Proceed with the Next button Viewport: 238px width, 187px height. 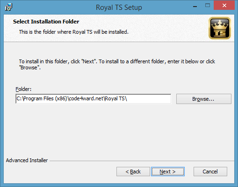168,172
